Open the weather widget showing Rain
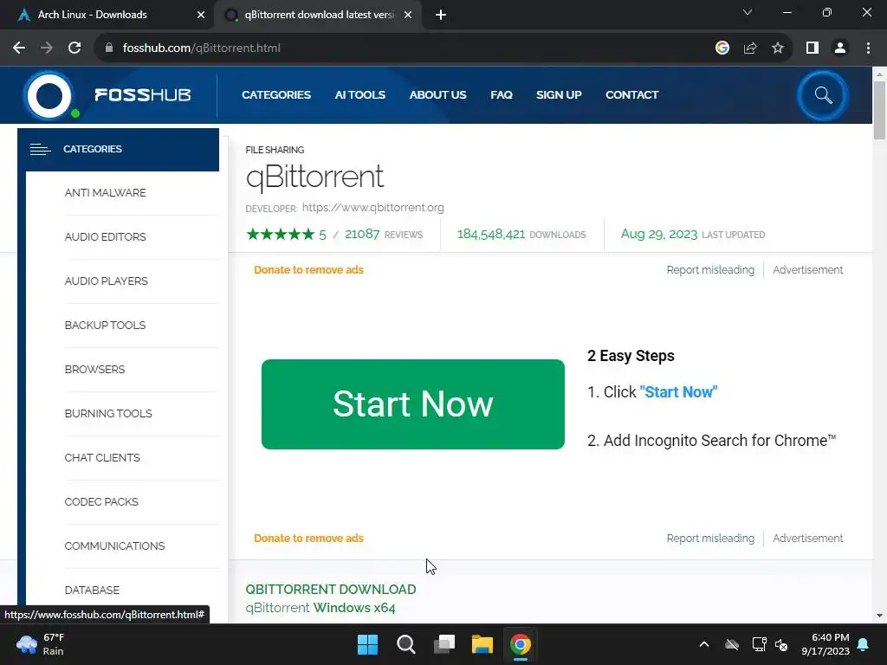This screenshot has width=887, height=665. click(40, 644)
